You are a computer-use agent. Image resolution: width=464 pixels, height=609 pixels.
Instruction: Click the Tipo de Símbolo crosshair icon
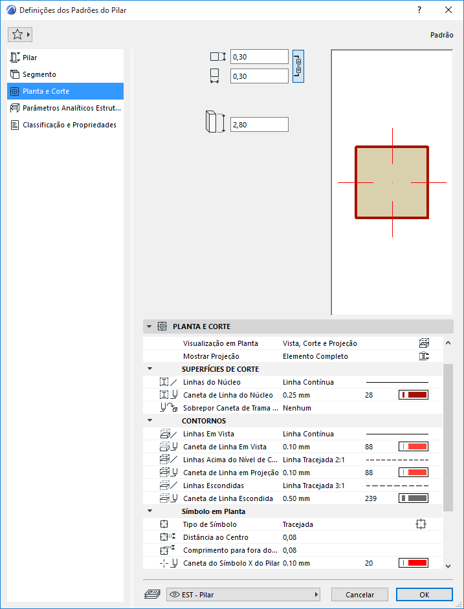pyautogui.click(x=421, y=524)
